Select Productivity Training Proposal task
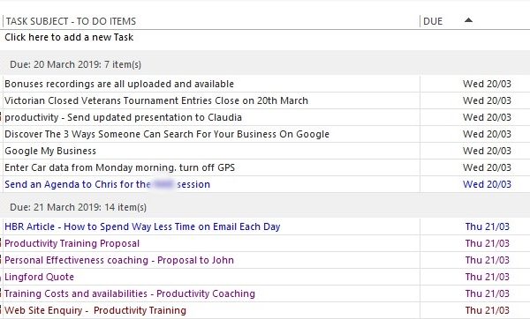Viewport: 530px width, 319px height. point(72,243)
